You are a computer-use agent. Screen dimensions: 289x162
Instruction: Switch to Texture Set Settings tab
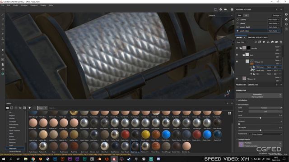click(x=257, y=37)
